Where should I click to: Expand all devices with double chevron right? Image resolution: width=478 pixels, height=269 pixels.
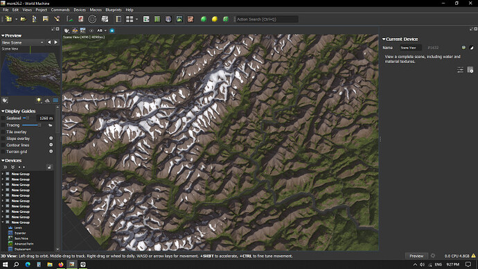pos(5,167)
